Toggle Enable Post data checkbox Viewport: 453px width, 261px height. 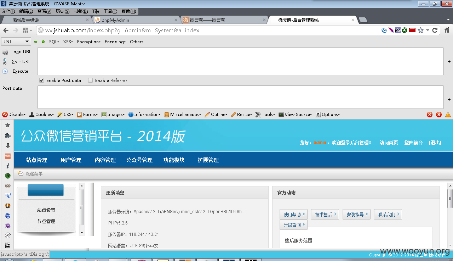[41, 80]
